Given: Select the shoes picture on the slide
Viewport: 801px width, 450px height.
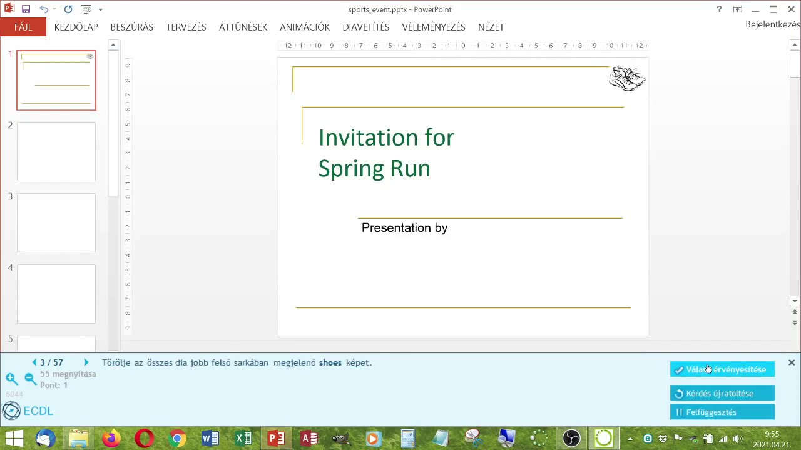Looking at the screenshot, I should pos(627,79).
